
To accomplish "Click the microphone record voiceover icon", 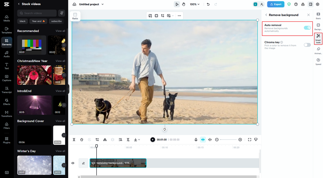I will tap(196, 140).
